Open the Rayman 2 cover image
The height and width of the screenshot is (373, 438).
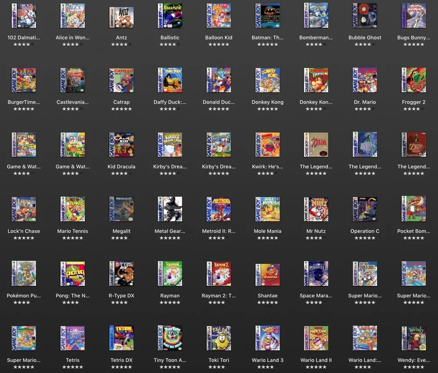coord(219,274)
